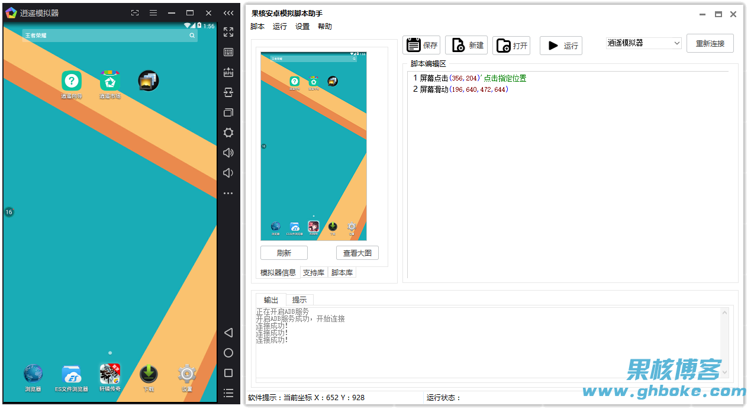Screen dimensions: 754x412
Task: Select the 输出 output tab
Action: (x=271, y=300)
